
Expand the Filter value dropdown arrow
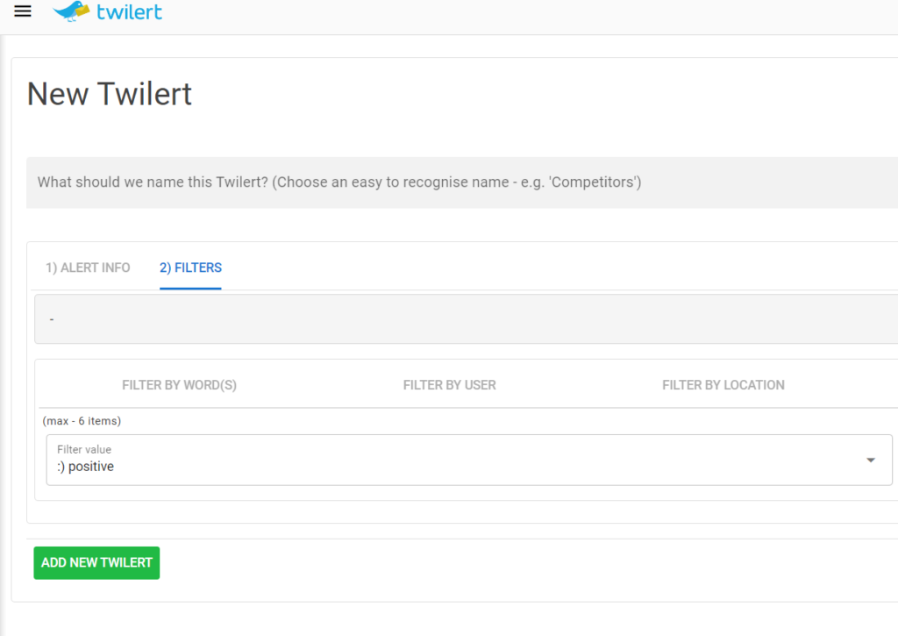click(x=870, y=460)
